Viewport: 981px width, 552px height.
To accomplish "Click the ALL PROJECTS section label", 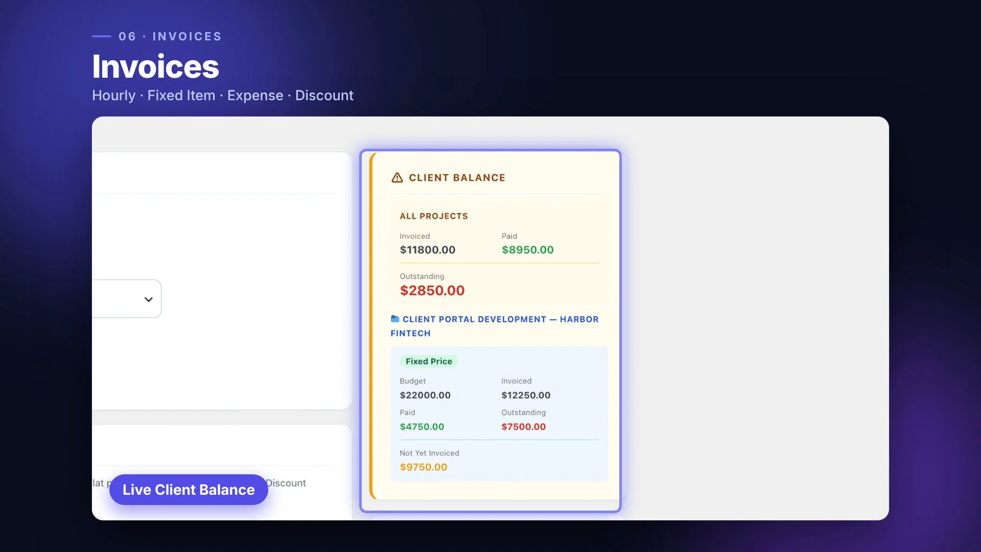I will (x=434, y=216).
